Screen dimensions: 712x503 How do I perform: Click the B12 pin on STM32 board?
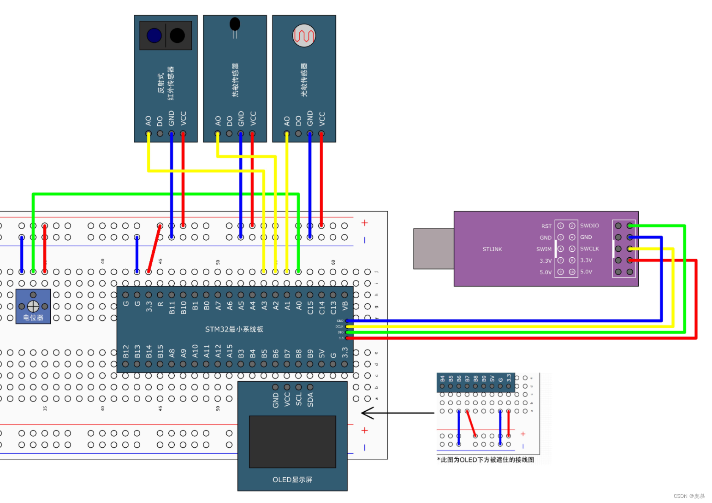(x=125, y=364)
